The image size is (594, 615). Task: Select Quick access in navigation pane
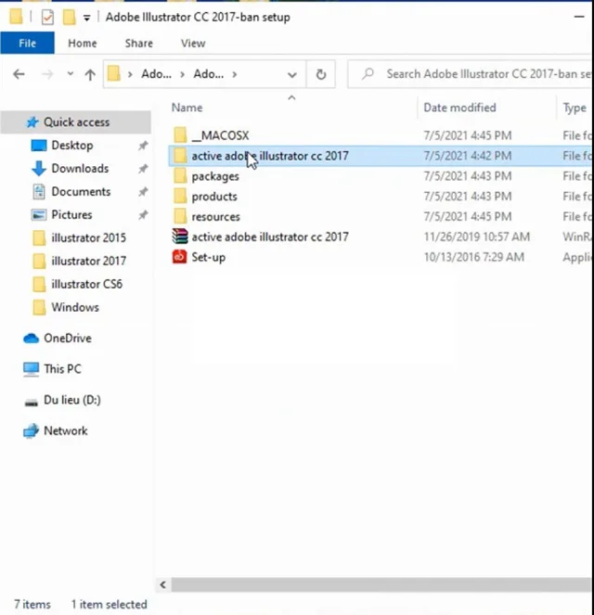(x=76, y=122)
